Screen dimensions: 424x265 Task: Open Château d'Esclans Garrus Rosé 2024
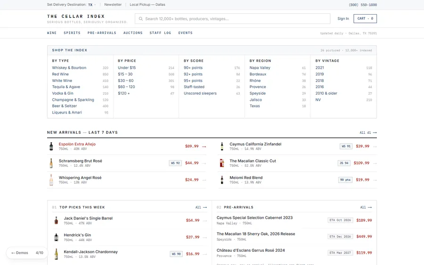click(x=251, y=250)
